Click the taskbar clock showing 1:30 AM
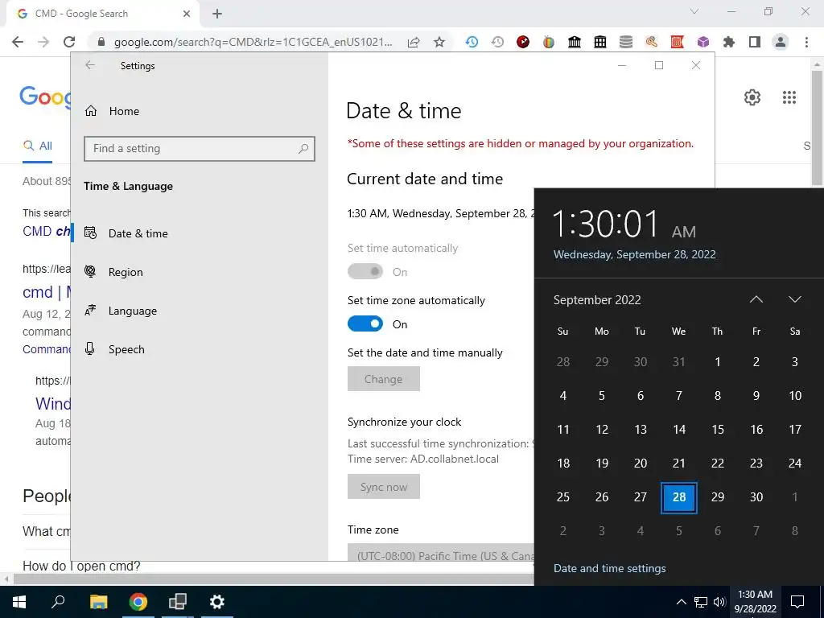Image resolution: width=824 pixels, height=618 pixels. point(755,602)
